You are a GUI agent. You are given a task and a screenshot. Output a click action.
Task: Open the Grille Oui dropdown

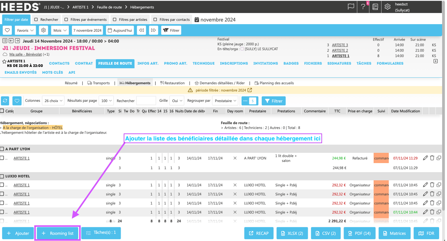pyautogui.click(x=177, y=101)
